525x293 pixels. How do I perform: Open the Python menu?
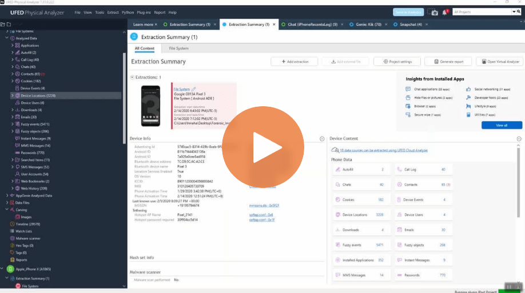128,13
